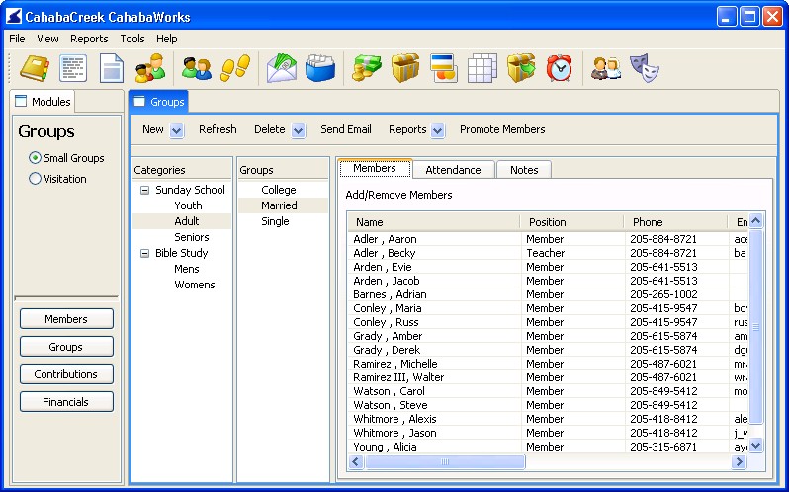Select the Visitation radio button

pyautogui.click(x=36, y=179)
